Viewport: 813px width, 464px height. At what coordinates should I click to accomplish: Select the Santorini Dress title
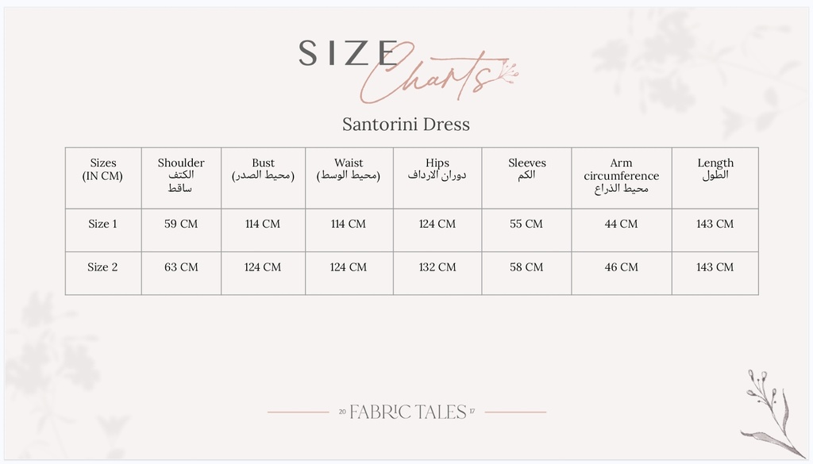pyautogui.click(x=406, y=125)
